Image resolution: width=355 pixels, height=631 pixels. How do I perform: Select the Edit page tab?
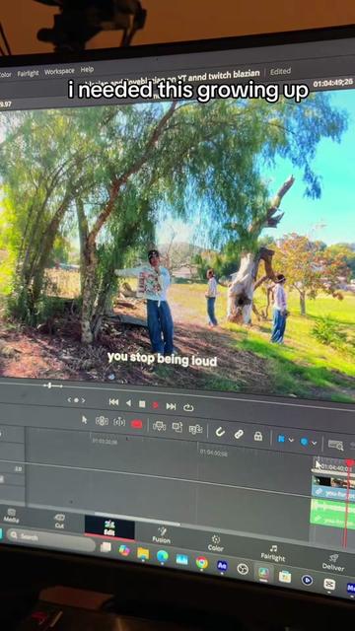pyautogui.click(x=109, y=527)
